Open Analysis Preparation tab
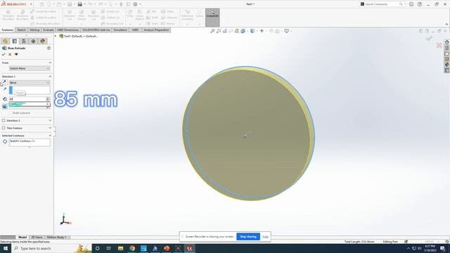 (156, 30)
